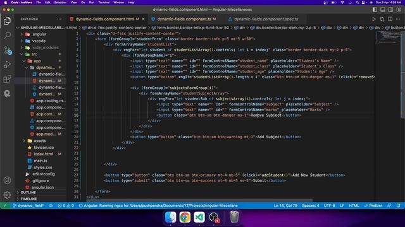Toggle primary sidebar layout icon
The width and height of the screenshot is (405, 227).
point(375,9)
